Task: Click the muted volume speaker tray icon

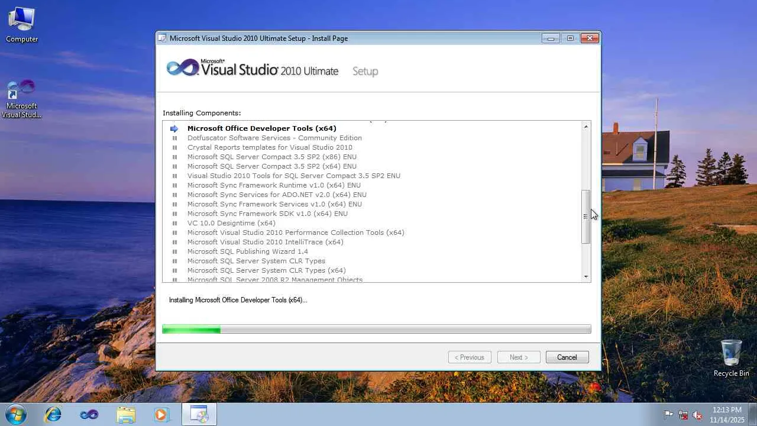Action: tap(698, 415)
